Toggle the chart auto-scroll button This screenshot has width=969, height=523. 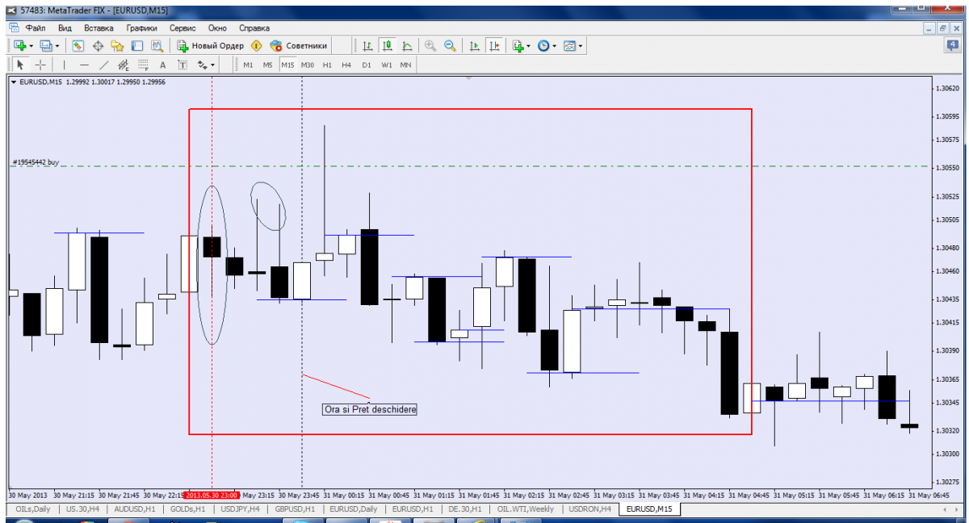(x=475, y=46)
